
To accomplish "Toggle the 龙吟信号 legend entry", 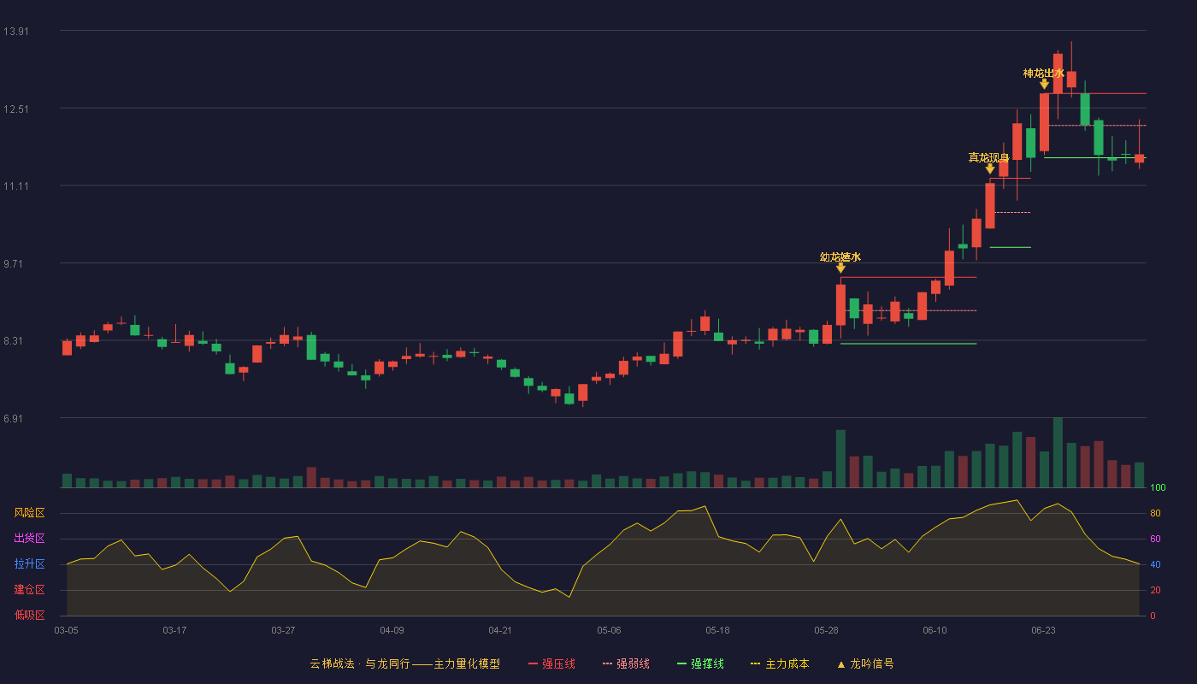I will tap(865, 663).
